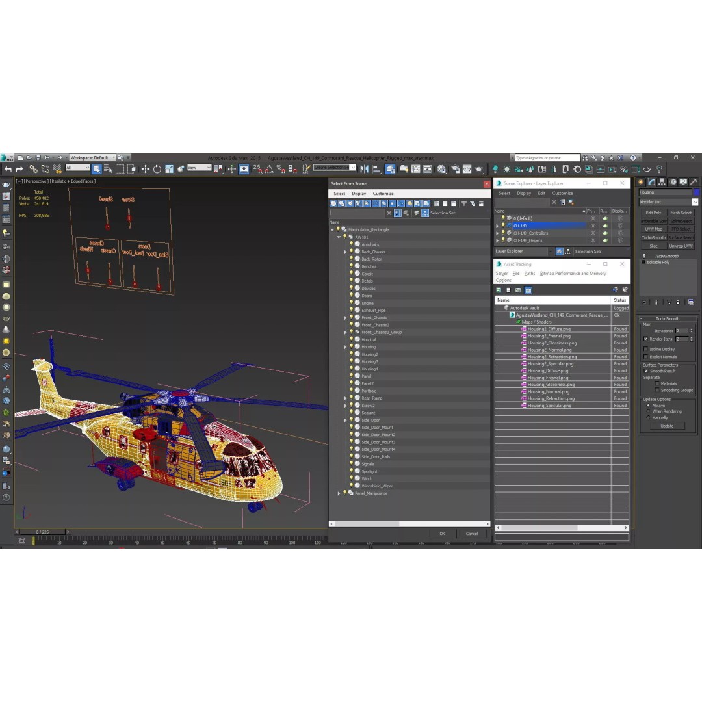Open the Material Editor icon

(x=441, y=169)
